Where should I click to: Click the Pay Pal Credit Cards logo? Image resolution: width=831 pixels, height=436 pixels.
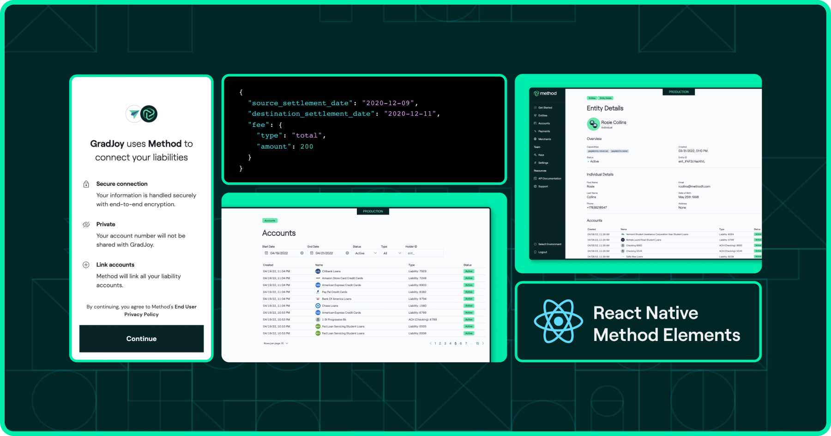318,292
